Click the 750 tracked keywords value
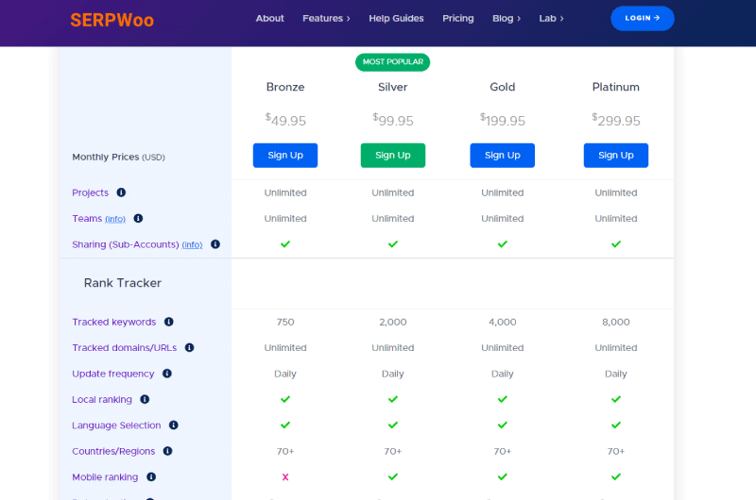The height and width of the screenshot is (500, 756). pos(285,322)
